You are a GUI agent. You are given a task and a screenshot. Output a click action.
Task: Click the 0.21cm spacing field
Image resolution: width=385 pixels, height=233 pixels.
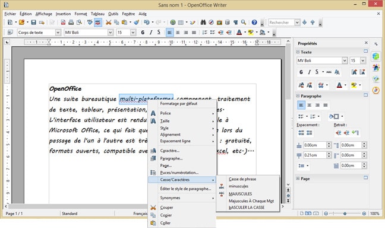(315, 155)
